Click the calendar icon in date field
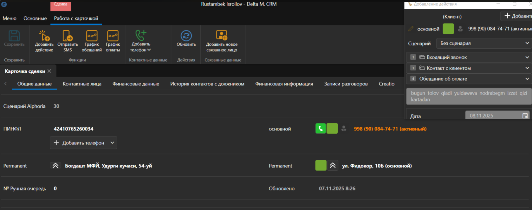 tap(525, 116)
